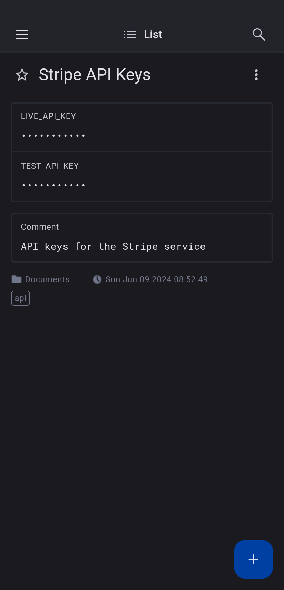The width and height of the screenshot is (284, 590).
Task: Select the LIVE_API_KEY field label
Action: coord(48,116)
